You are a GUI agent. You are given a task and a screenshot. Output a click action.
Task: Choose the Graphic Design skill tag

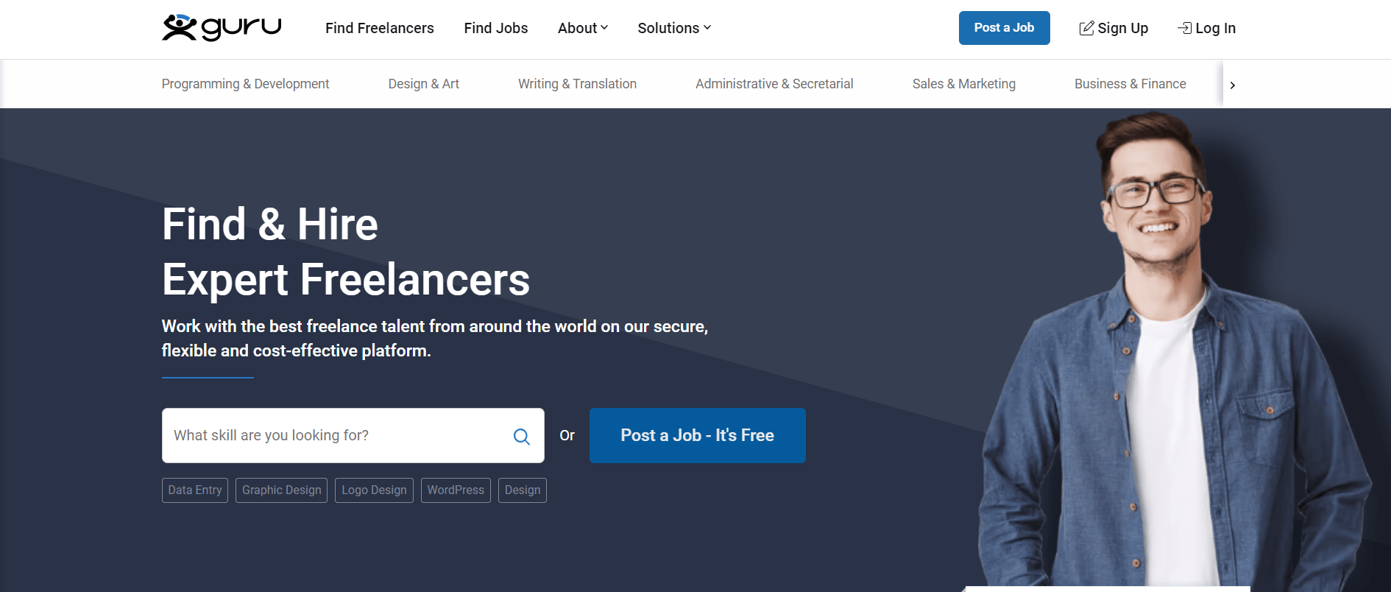pyautogui.click(x=282, y=490)
